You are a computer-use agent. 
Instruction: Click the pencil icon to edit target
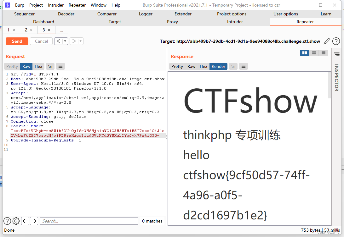(x=327, y=41)
